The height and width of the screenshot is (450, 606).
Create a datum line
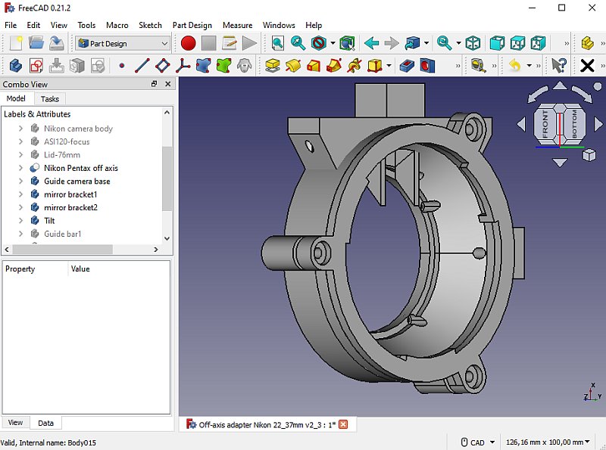point(142,66)
